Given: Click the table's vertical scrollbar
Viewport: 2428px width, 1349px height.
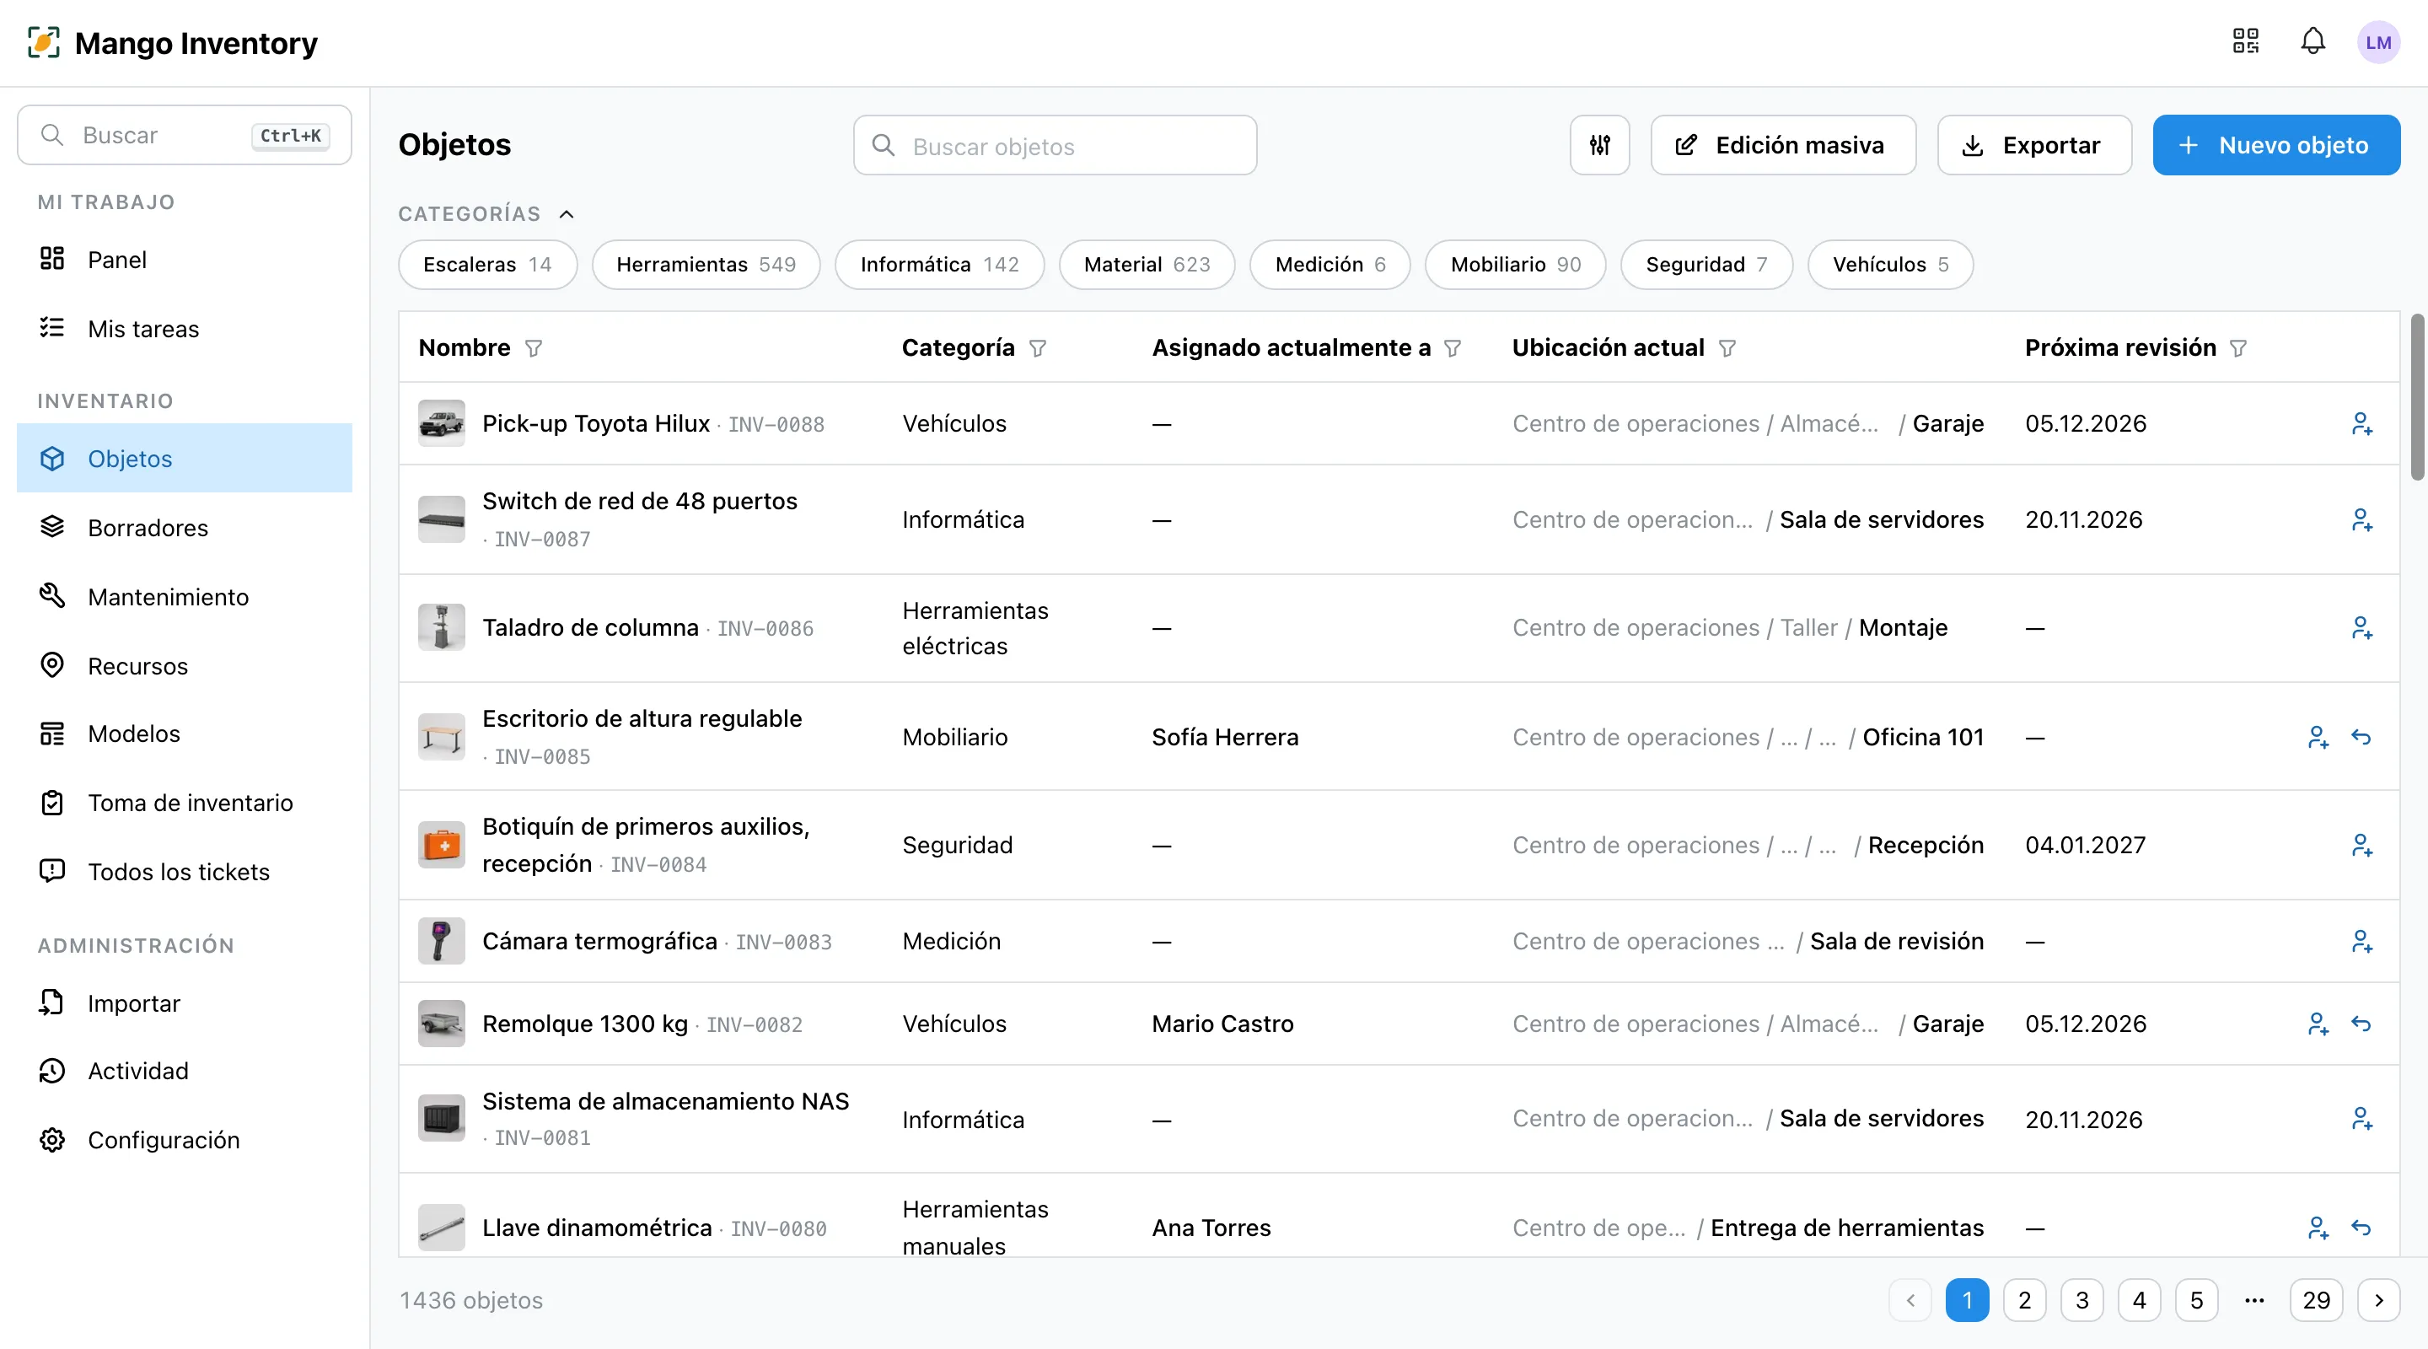Looking at the screenshot, I should coord(2418,396).
